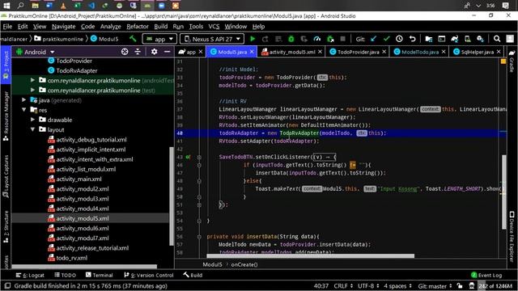The width and height of the screenshot is (518, 291).
Task: Open Version Control tool window
Action: [149, 275]
